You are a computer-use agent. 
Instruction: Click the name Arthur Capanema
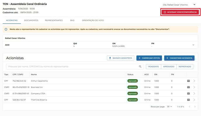(x=39, y=81)
